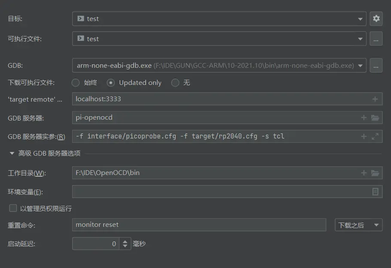Click the browse button beside GDB path
Image resolution: width=391 pixels, height=268 pixels.
pyautogui.click(x=376, y=66)
